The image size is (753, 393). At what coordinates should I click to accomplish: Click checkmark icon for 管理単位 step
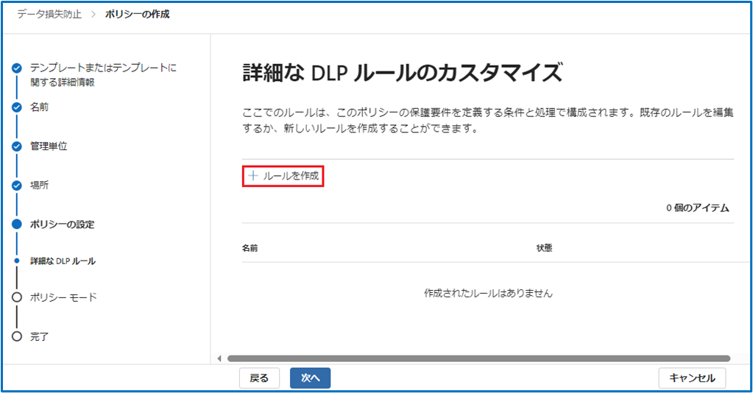(x=16, y=146)
